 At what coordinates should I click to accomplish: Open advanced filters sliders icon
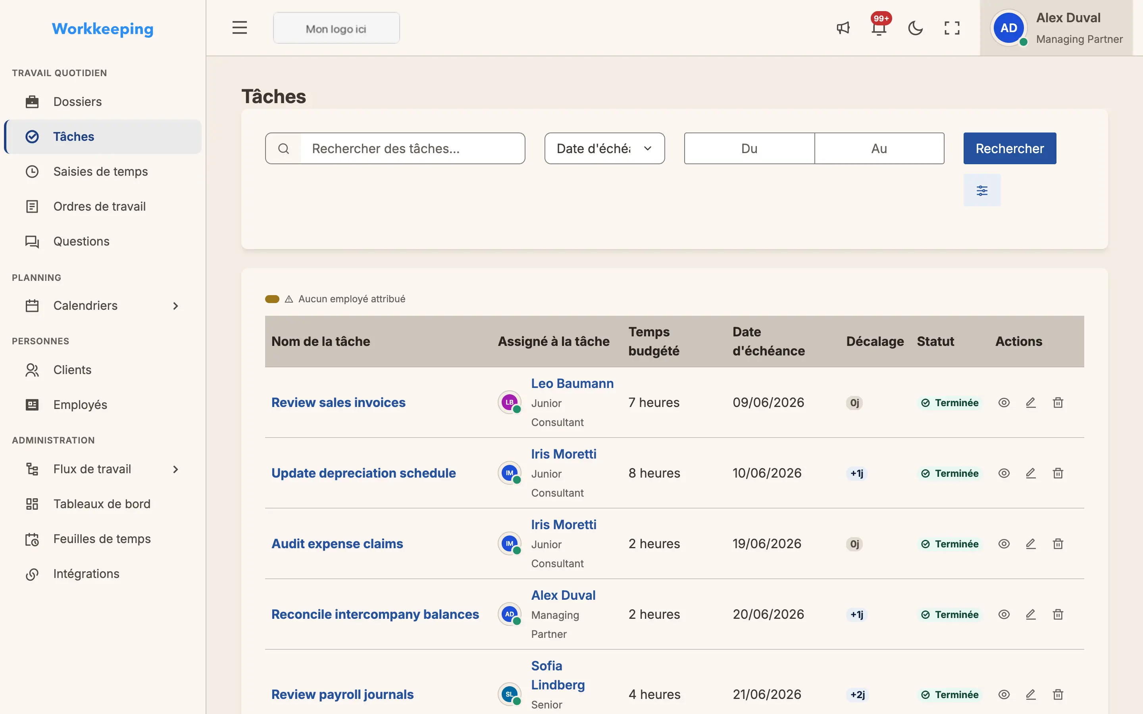click(x=982, y=190)
